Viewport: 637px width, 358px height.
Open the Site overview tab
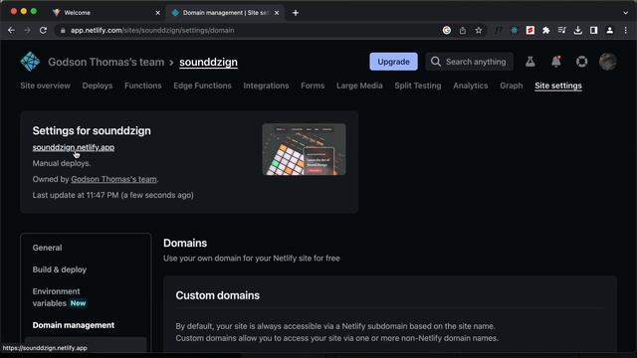45,86
